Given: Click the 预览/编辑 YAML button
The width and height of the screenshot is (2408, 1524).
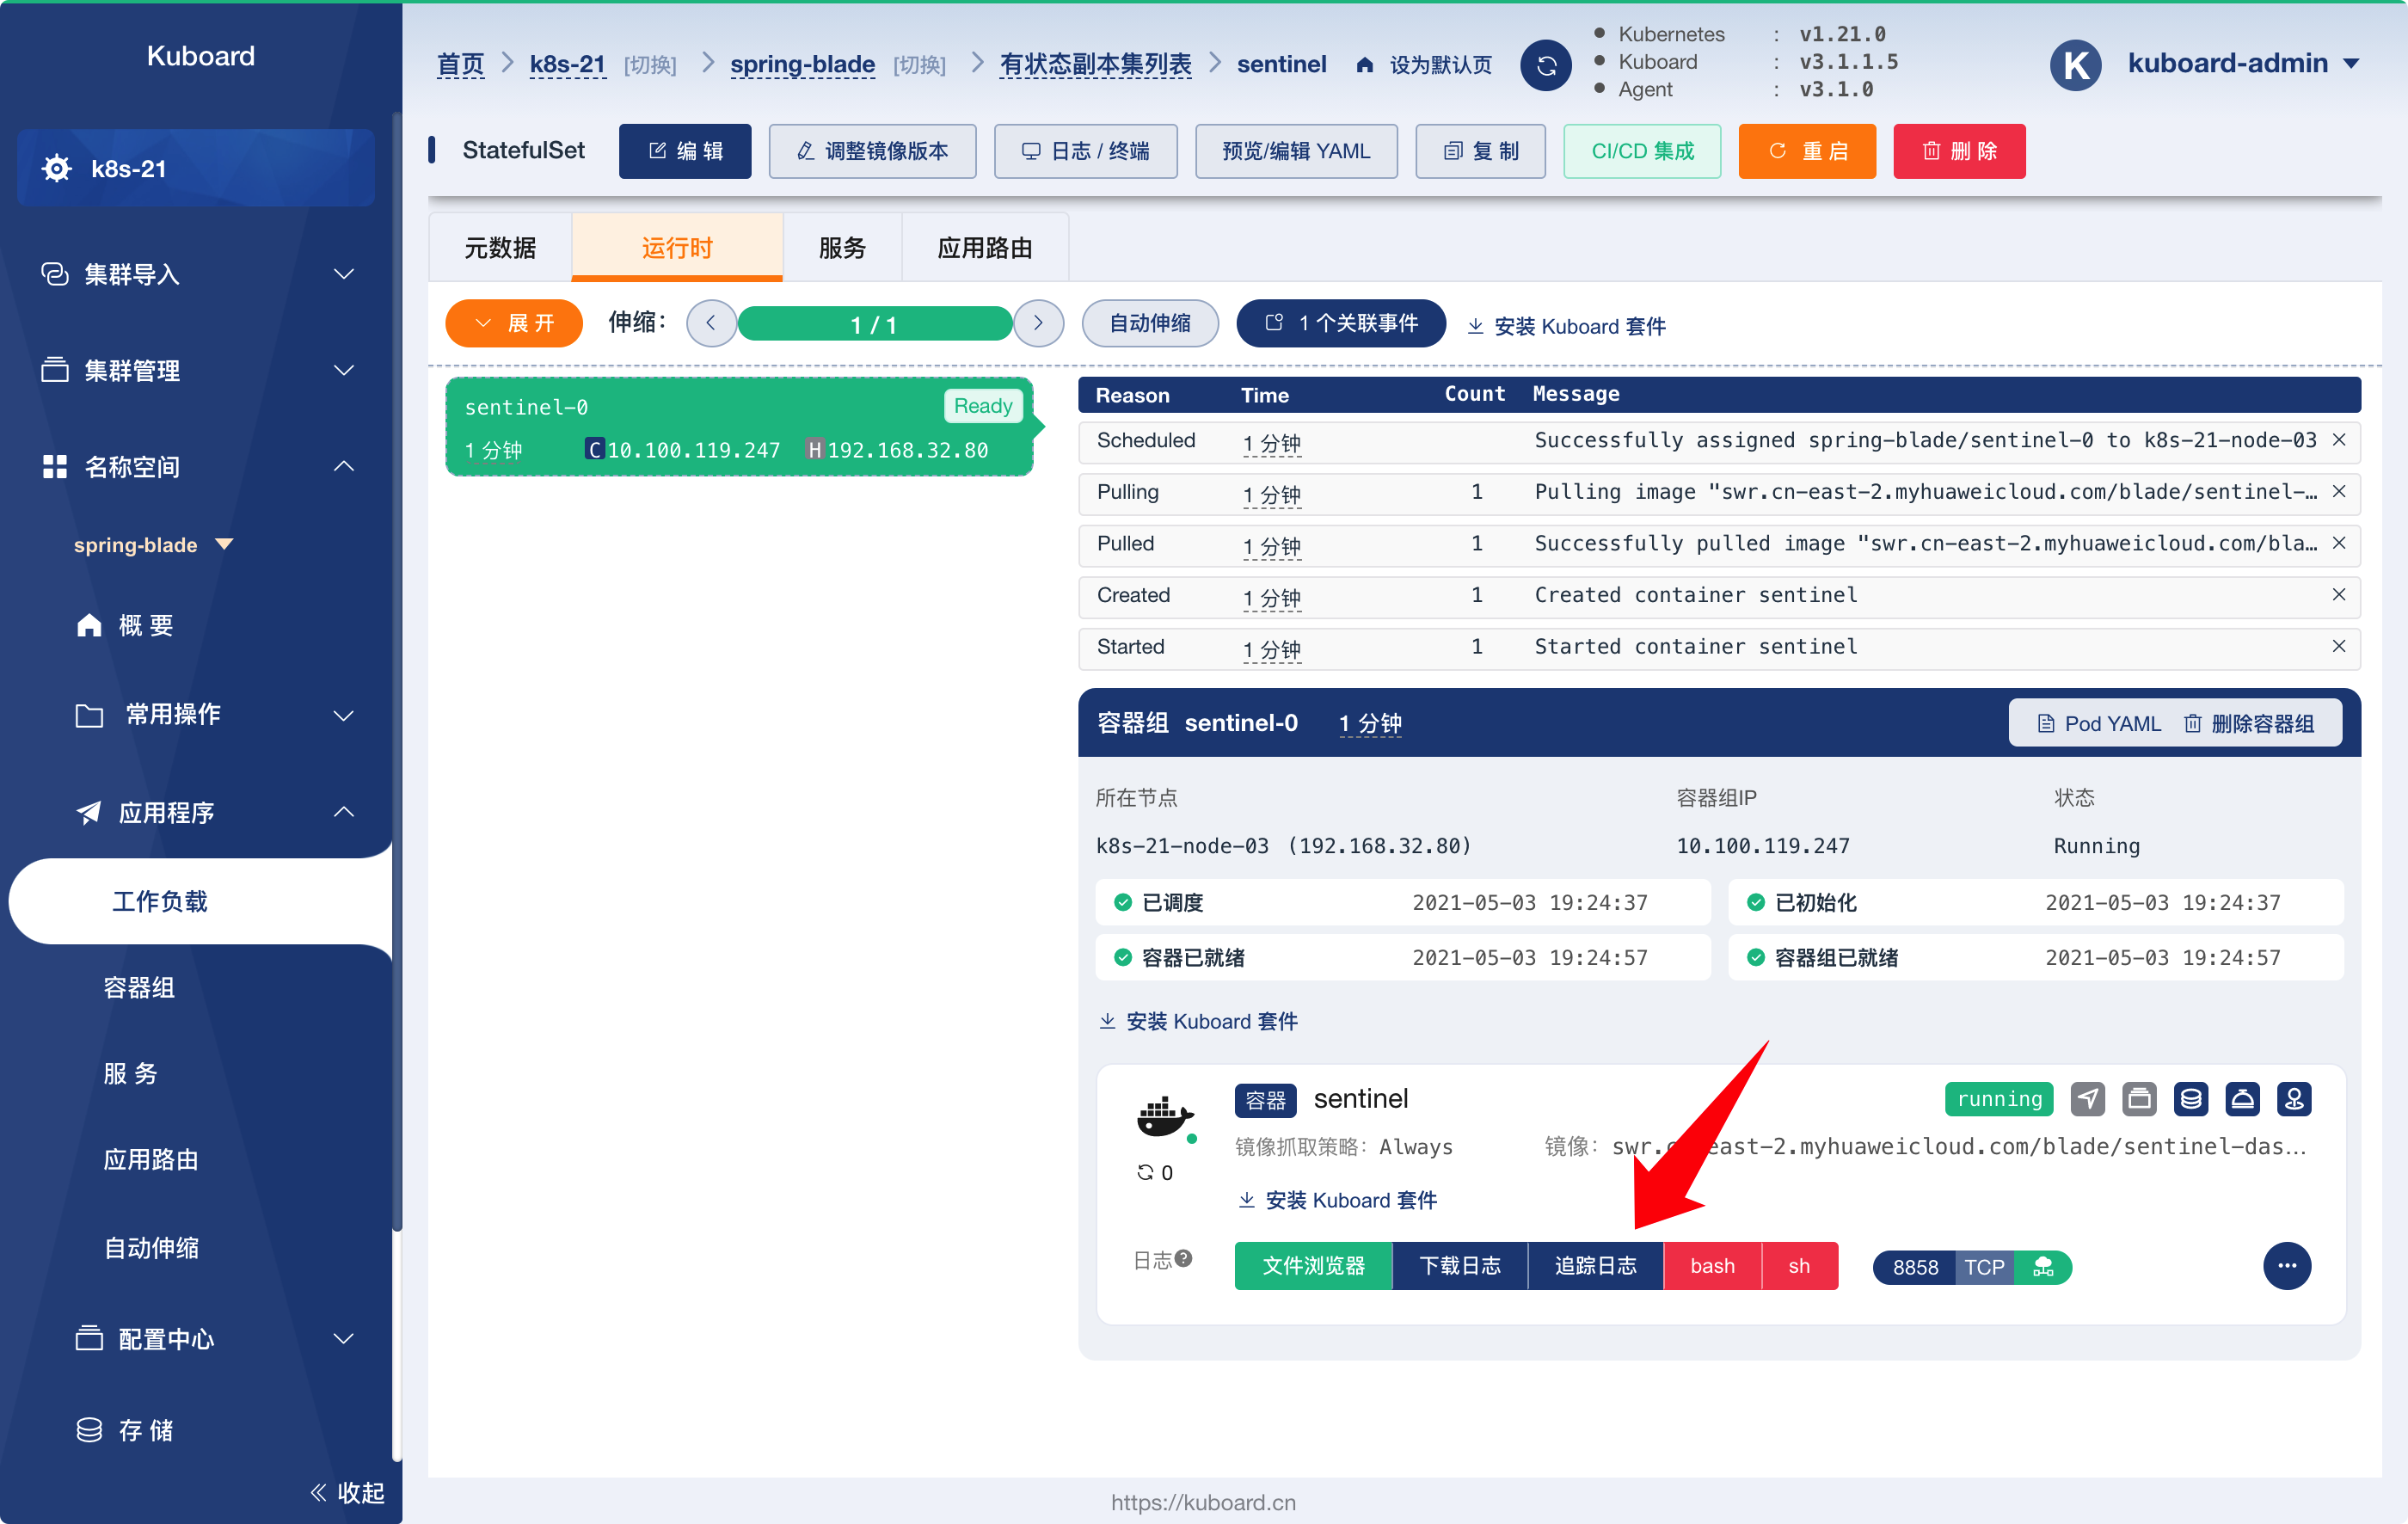Looking at the screenshot, I should (1296, 151).
